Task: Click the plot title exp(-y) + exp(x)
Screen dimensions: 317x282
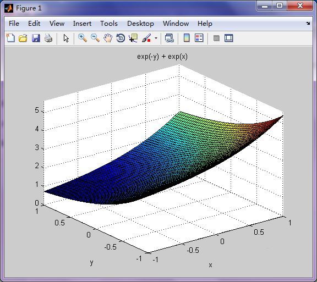Action: point(162,57)
